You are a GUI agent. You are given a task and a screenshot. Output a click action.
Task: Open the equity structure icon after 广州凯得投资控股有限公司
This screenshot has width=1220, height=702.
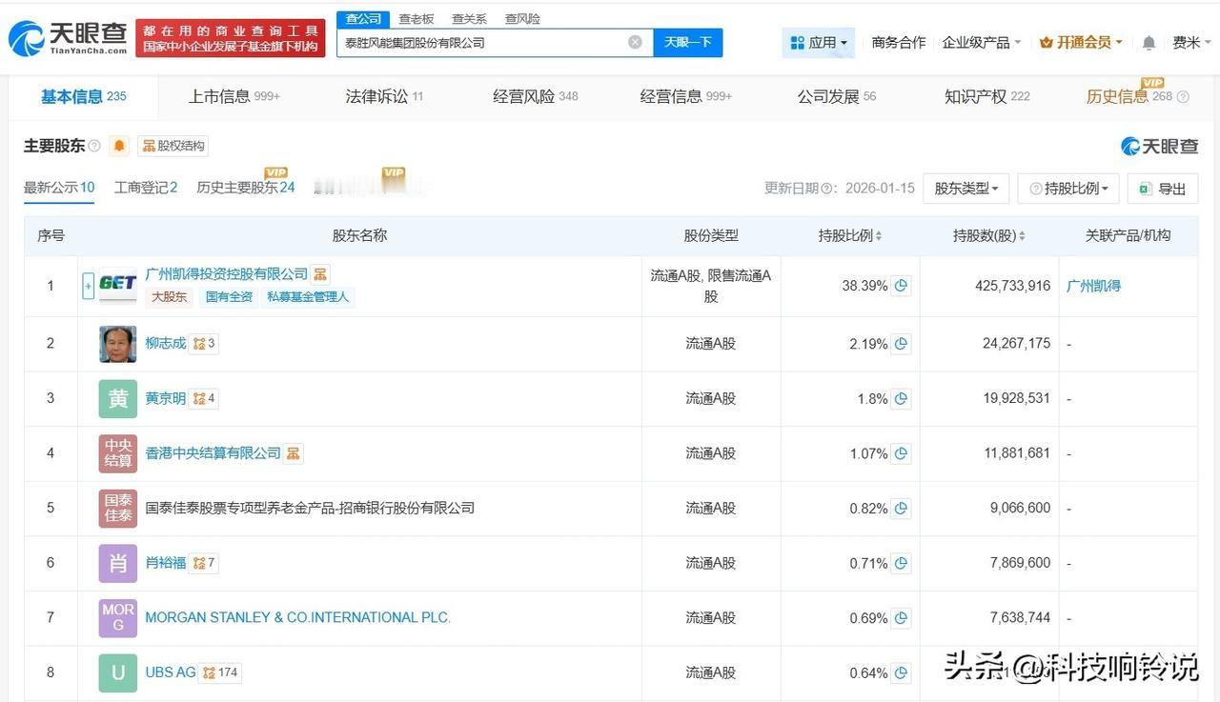tap(320, 274)
